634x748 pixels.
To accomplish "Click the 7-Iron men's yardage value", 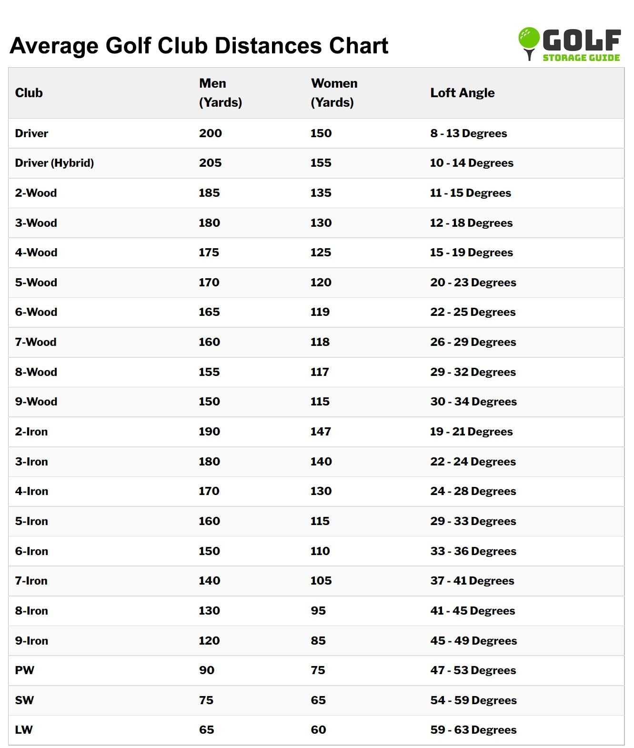I will click(x=209, y=581).
